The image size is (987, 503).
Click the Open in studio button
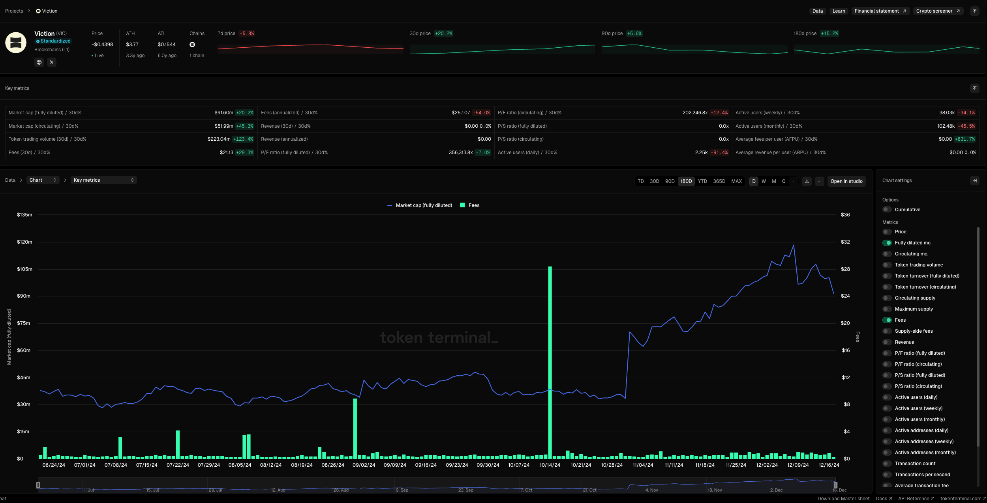coord(846,181)
